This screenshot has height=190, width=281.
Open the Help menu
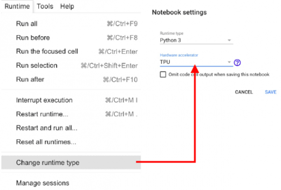pos(67,7)
